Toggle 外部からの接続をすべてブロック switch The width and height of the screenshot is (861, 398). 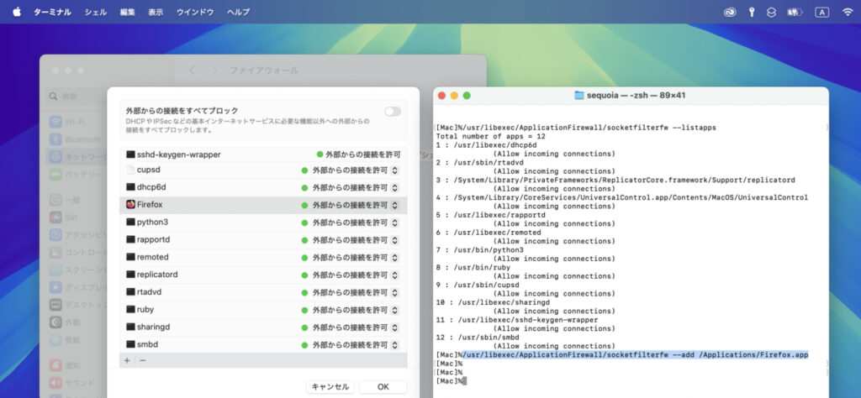[x=392, y=112]
